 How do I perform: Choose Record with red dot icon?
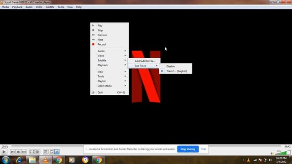(109, 45)
